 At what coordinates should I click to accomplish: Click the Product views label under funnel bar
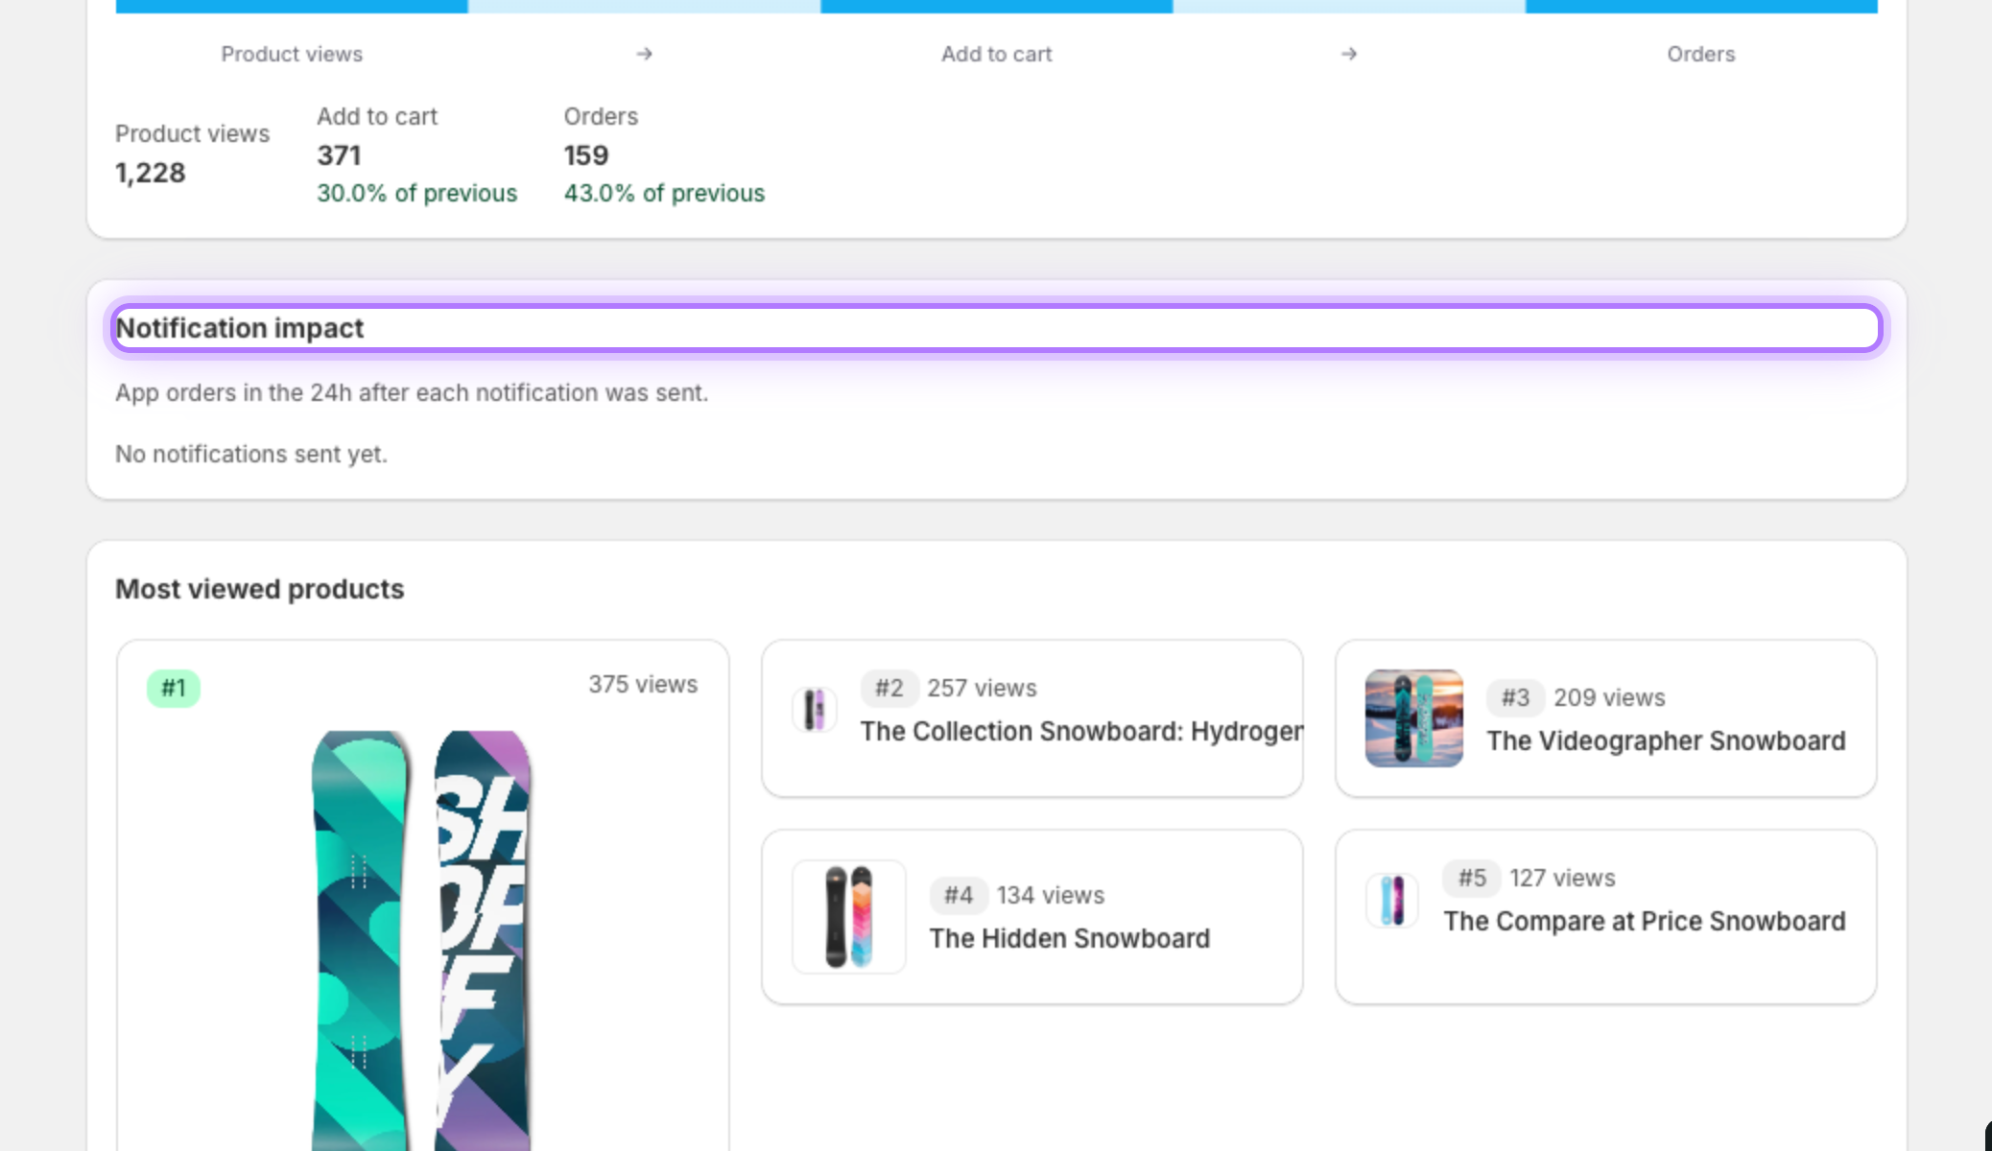292,54
